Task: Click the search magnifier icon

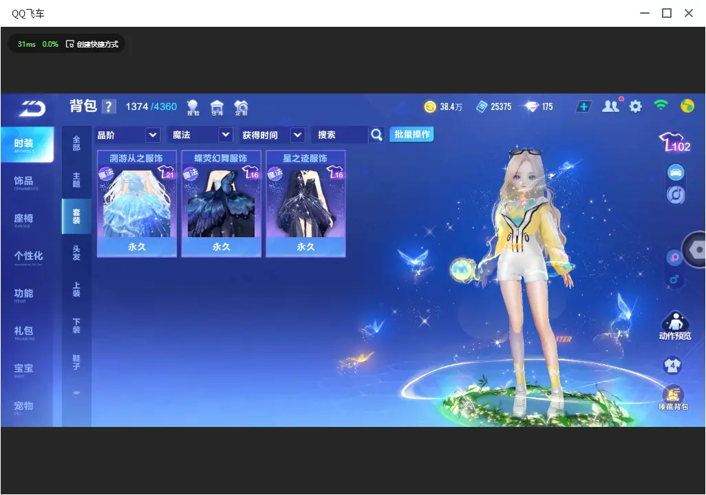Action: pyautogui.click(x=376, y=135)
